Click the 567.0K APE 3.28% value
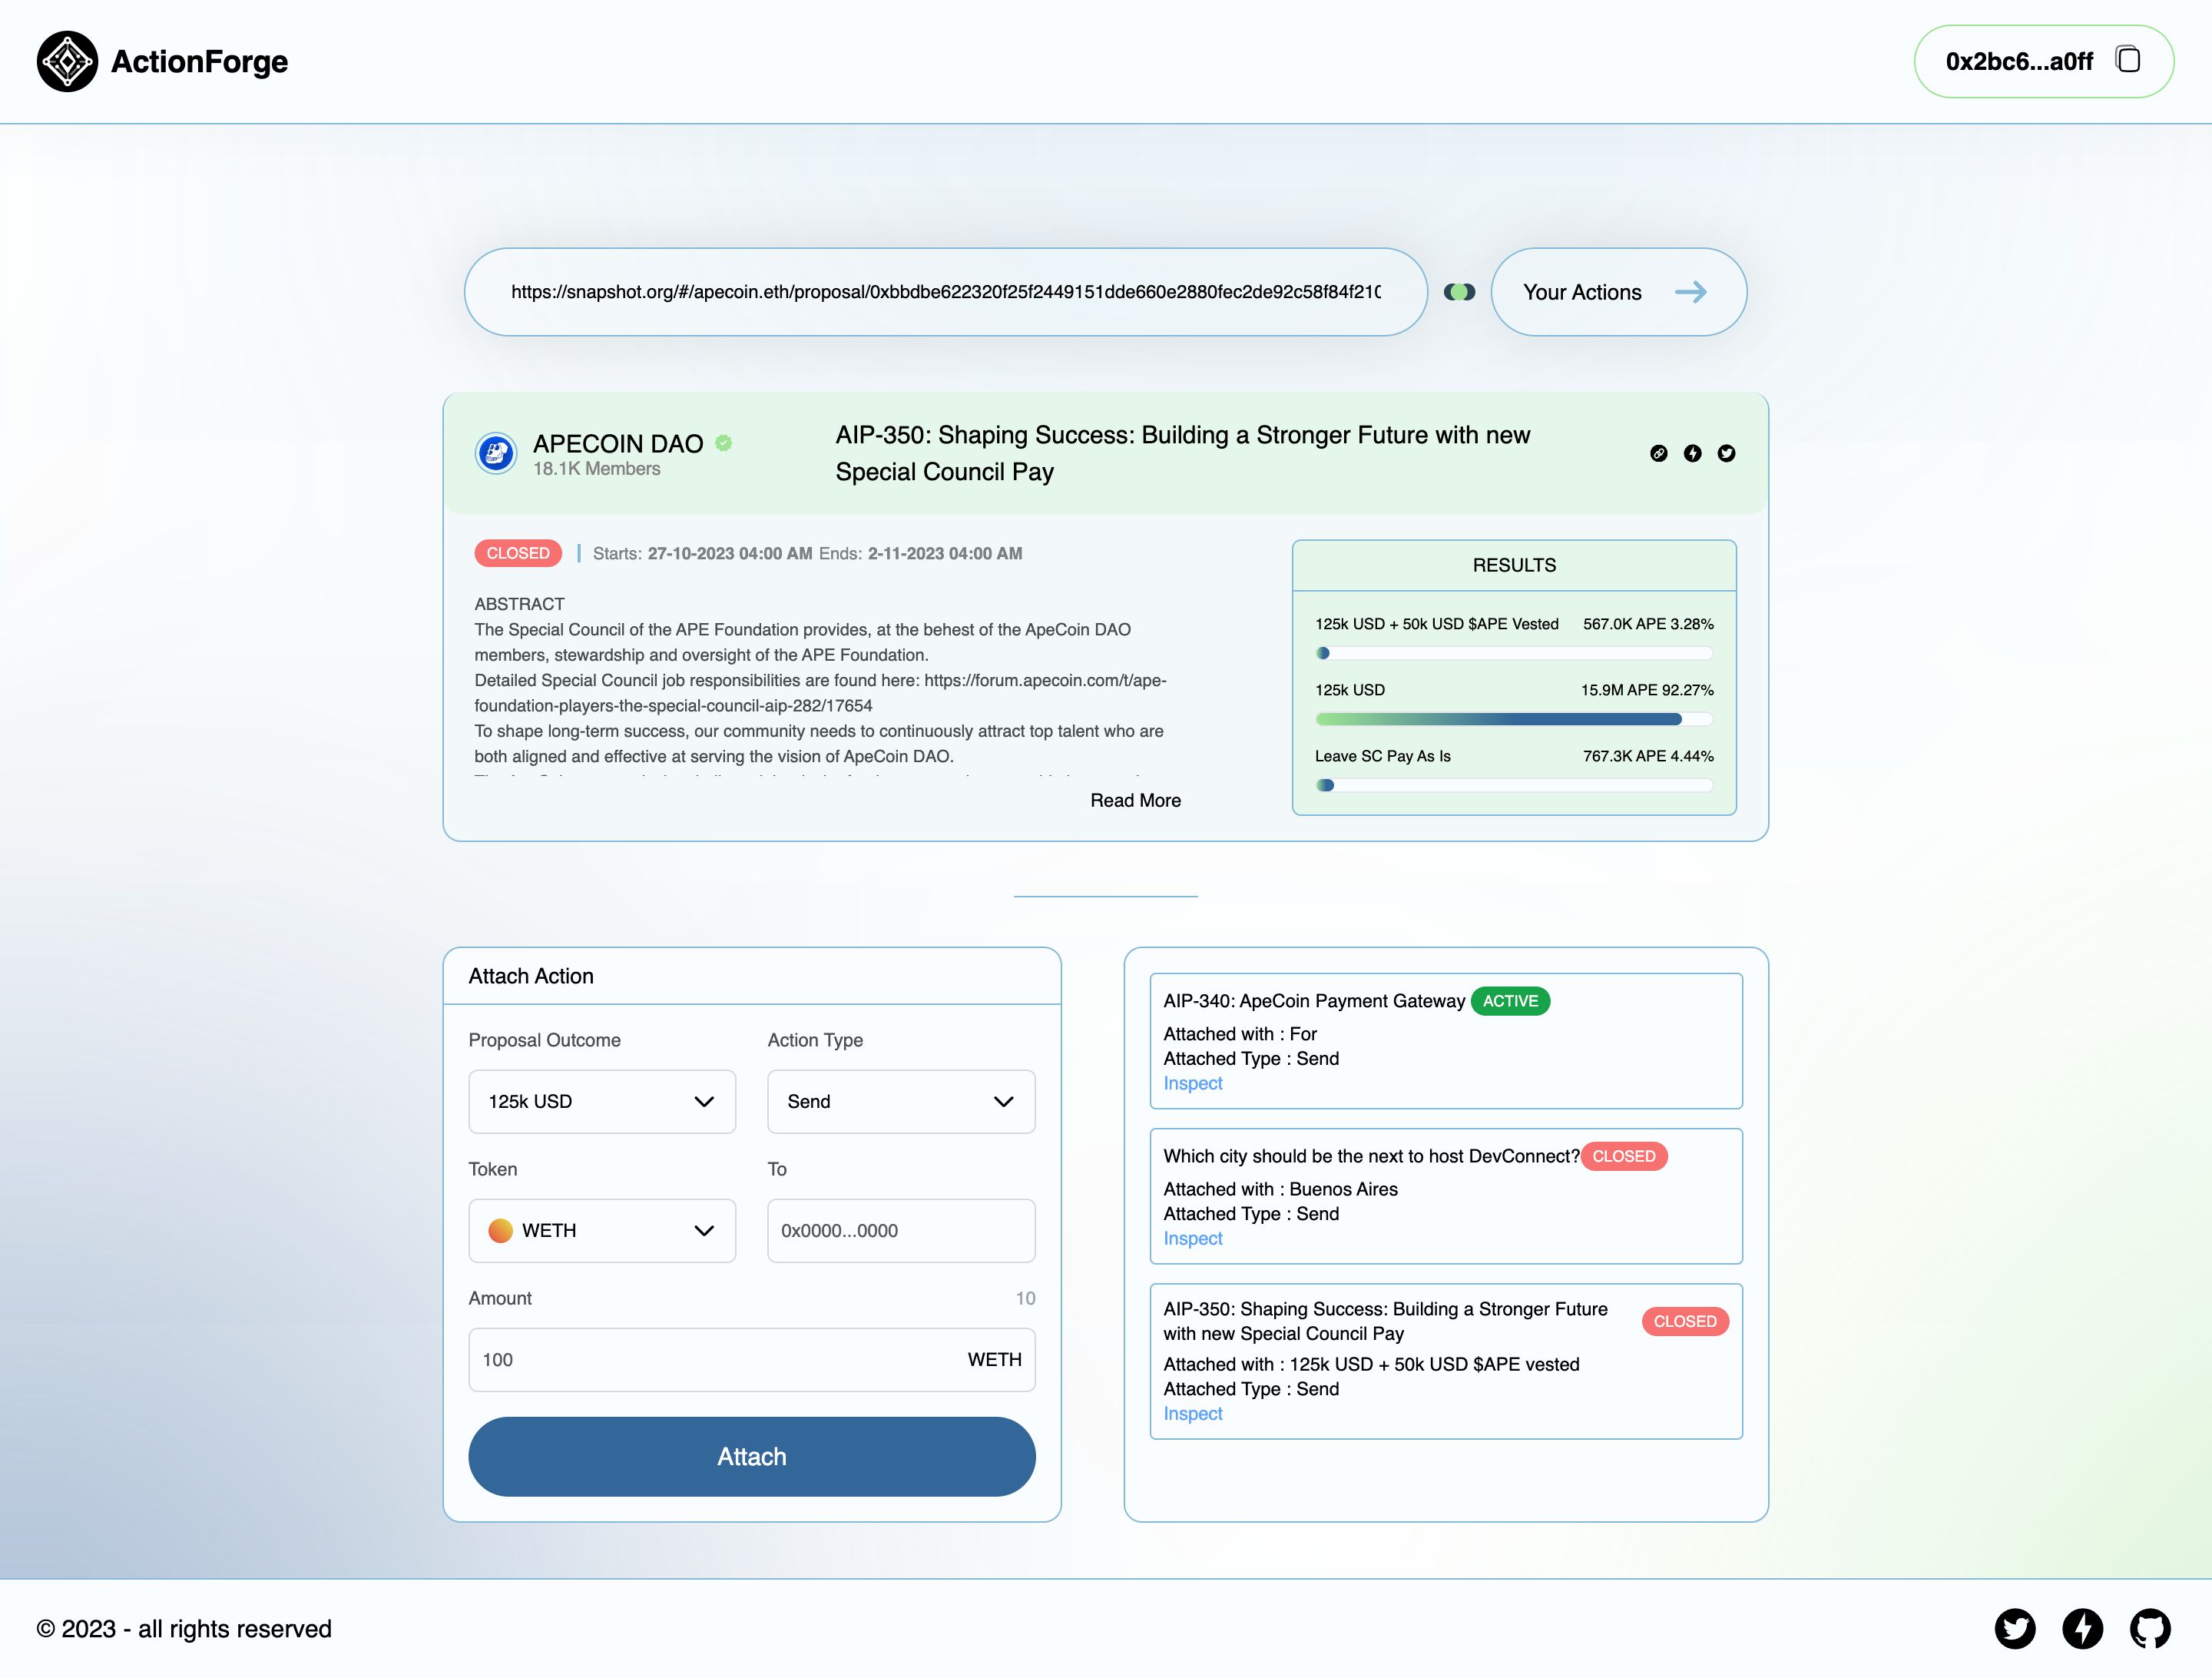2212x1678 pixels. [1648, 625]
